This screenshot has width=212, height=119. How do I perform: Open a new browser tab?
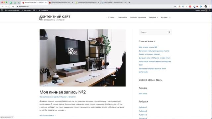129,3
